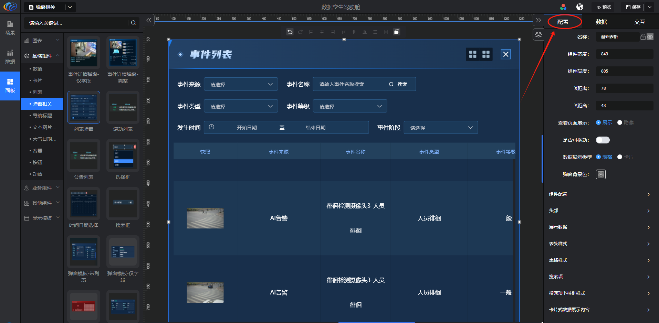Image resolution: width=659 pixels, height=323 pixels.
Task: Open the layers panel icon
Action: (x=538, y=35)
